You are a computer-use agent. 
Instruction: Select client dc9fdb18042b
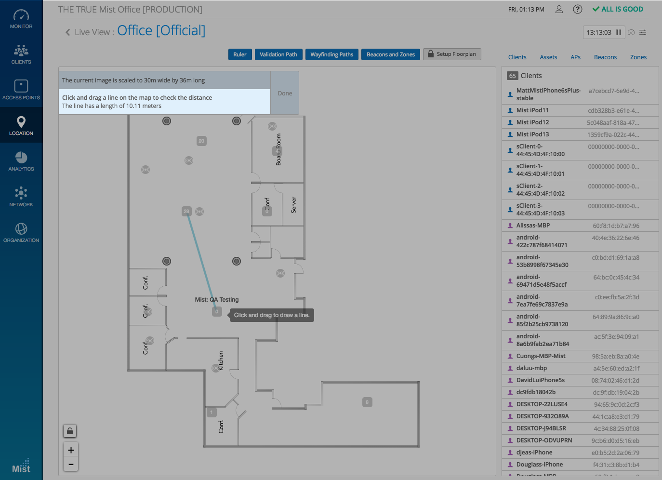click(580, 392)
